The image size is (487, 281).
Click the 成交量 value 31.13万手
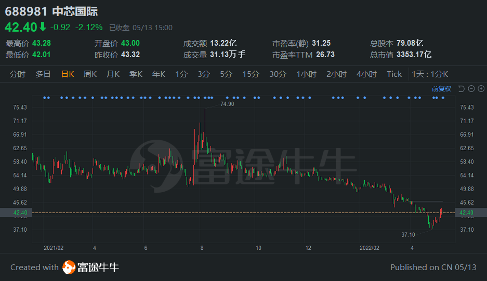pyautogui.click(x=228, y=55)
